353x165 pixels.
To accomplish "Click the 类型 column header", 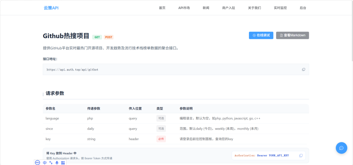I will [x=160, y=108].
